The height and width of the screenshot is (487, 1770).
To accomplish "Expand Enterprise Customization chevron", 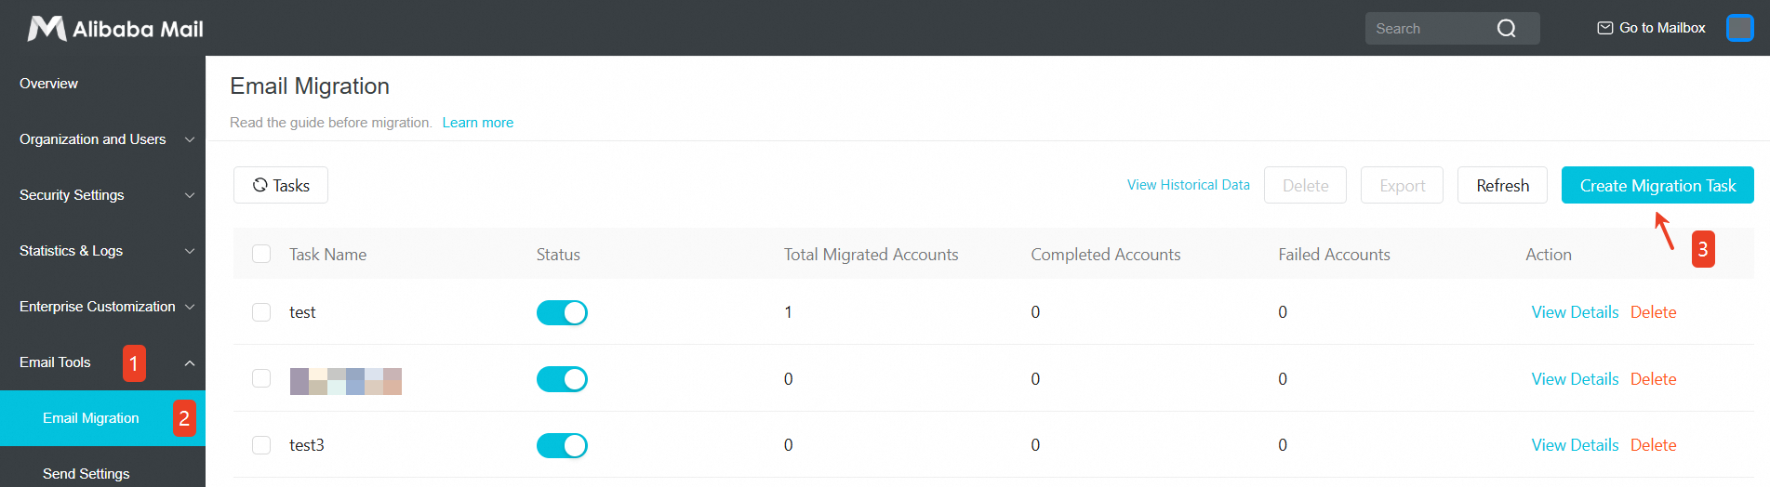I will tap(190, 307).
